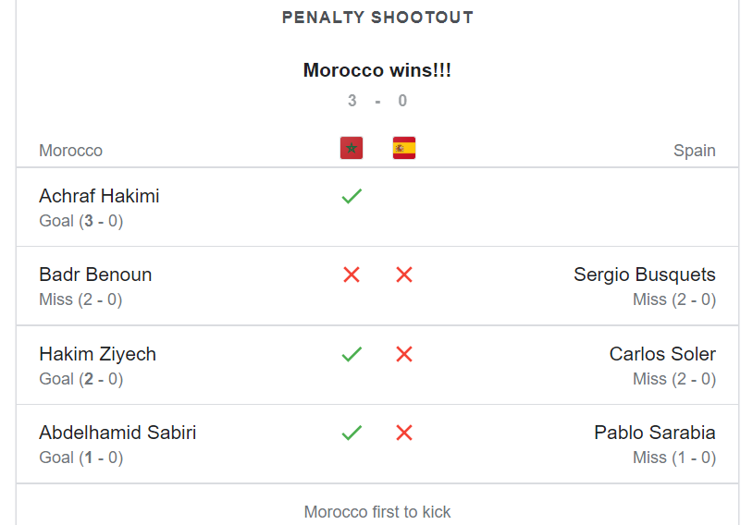Open Abdelhamid Sabiri player name
The height and width of the screenshot is (525, 753).
click(117, 433)
